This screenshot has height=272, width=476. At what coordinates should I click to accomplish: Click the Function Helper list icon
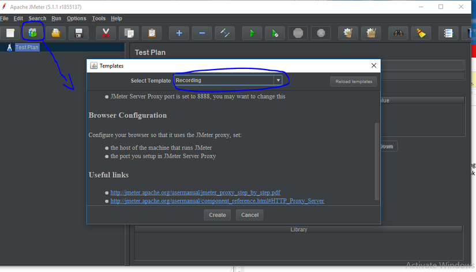[448, 33]
